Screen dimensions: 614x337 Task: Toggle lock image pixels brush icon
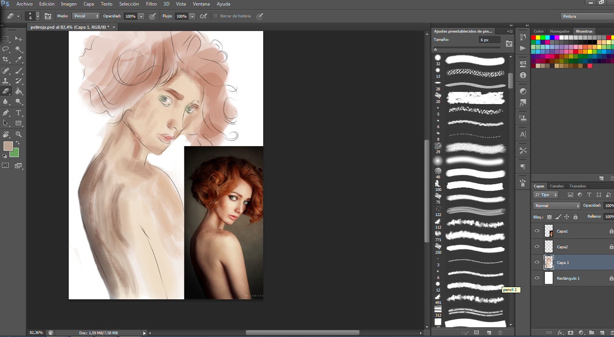(x=558, y=217)
